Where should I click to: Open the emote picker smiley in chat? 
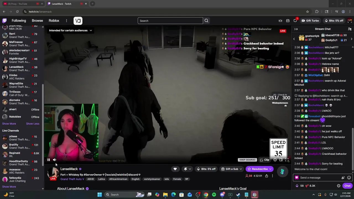click(x=349, y=178)
